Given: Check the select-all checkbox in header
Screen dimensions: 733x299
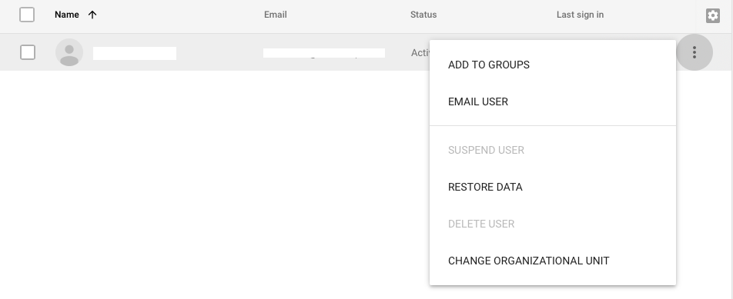Looking at the screenshot, I should [27, 15].
